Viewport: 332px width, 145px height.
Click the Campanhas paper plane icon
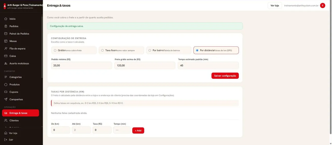point(6,99)
